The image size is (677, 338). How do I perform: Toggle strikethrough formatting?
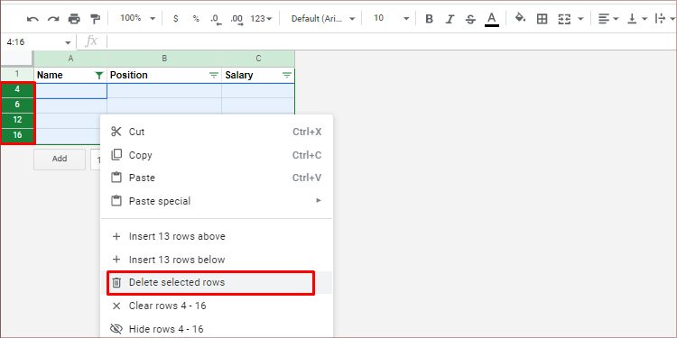point(470,19)
